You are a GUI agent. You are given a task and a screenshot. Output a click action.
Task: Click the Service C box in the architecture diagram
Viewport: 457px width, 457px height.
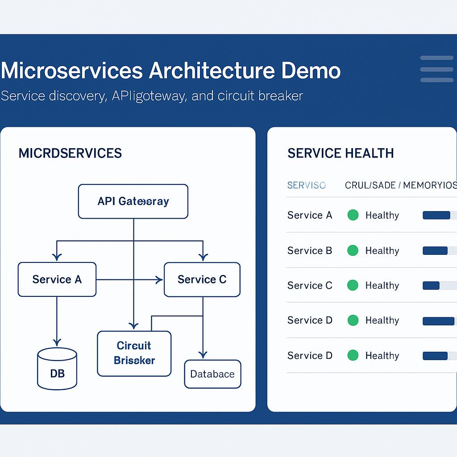[x=202, y=279]
